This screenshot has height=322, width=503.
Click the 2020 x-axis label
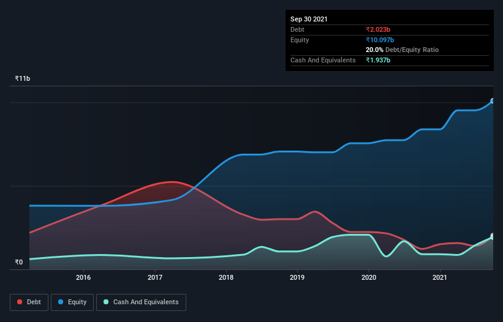[x=369, y=277]
